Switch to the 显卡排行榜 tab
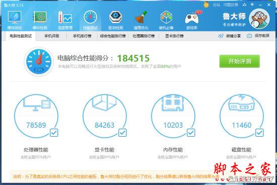 point(174,36)
